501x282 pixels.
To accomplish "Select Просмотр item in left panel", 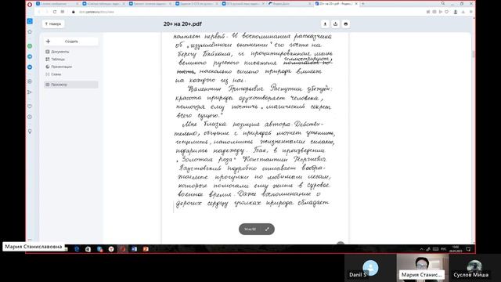I will [71, 85].
